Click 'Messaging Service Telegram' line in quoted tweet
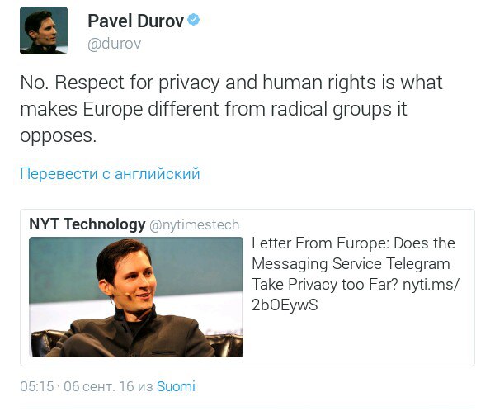 (x=351, y=264)
